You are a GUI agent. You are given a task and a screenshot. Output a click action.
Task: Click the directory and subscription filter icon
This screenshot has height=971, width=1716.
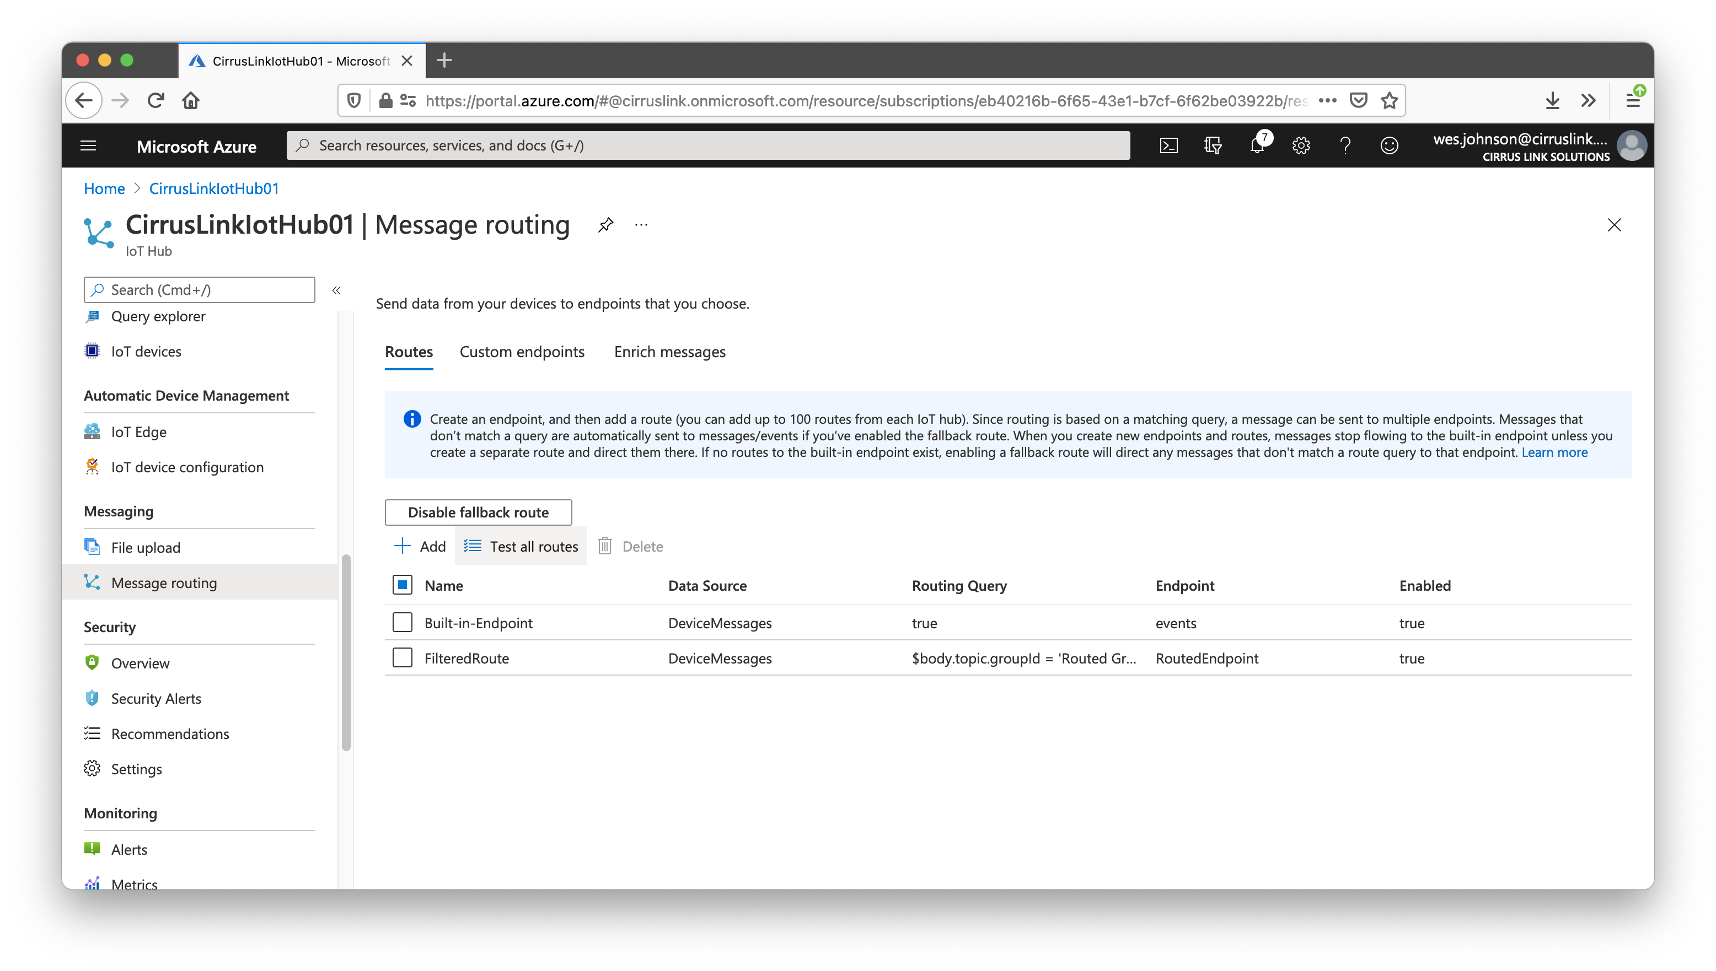point(1212,145)
